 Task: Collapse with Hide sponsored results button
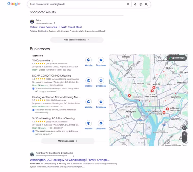(77, 40)
